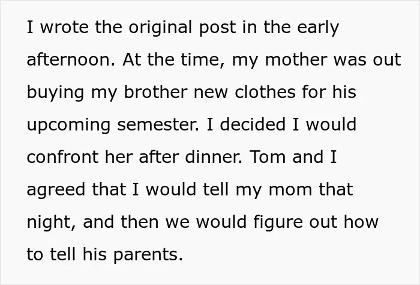This screenshot has height=285, width=420.
Task: Click the word "mom" in the paragraph
Action: tap(290, 189)
